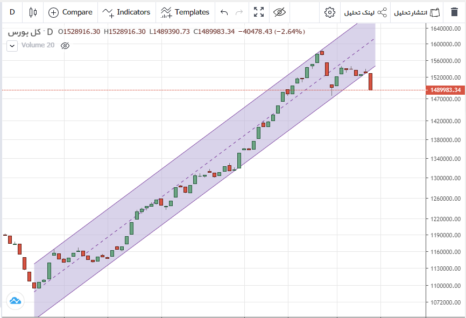Undo the last chart action
Image resolution: width=466 pixels, height=318 pixels.
224,12
